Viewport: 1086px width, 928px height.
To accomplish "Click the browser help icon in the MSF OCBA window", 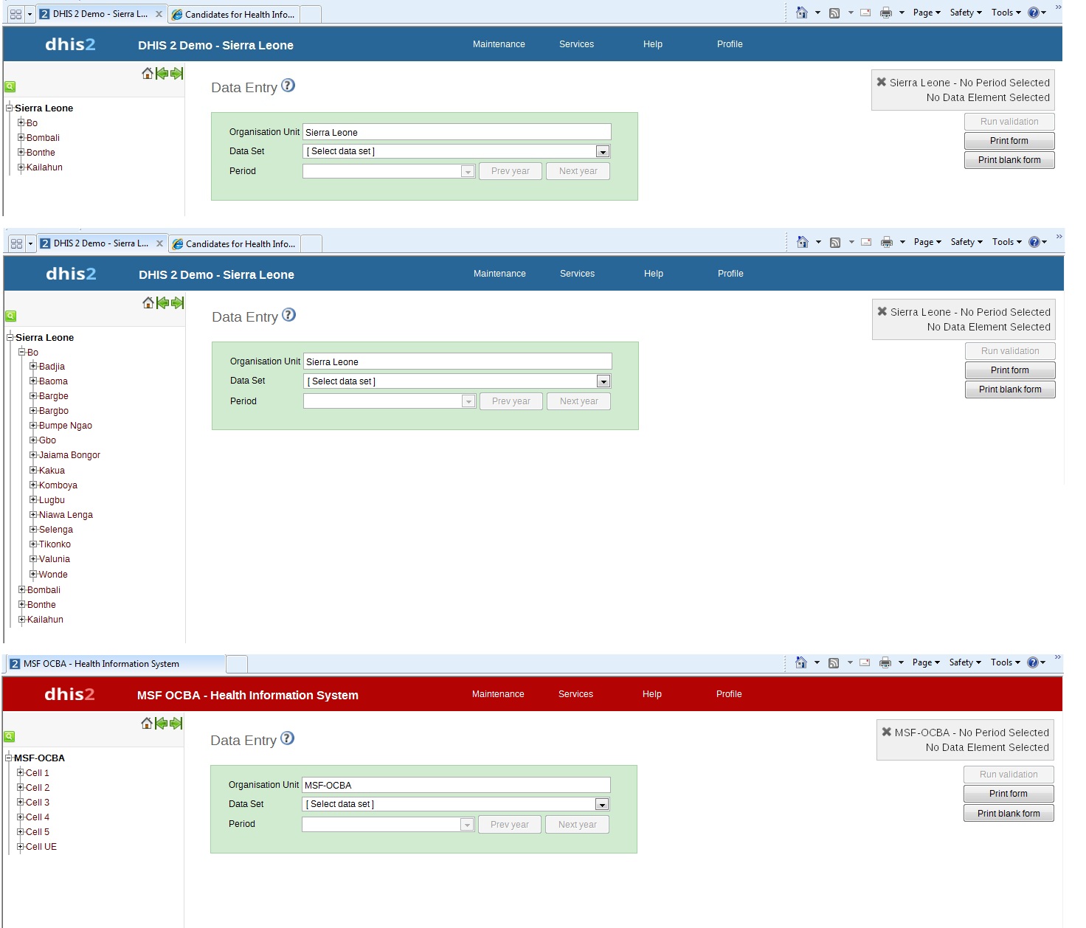I will point(1033,662).
